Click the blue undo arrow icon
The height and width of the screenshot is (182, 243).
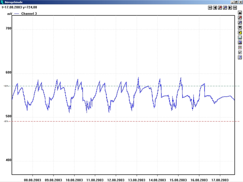click(240, 42)
